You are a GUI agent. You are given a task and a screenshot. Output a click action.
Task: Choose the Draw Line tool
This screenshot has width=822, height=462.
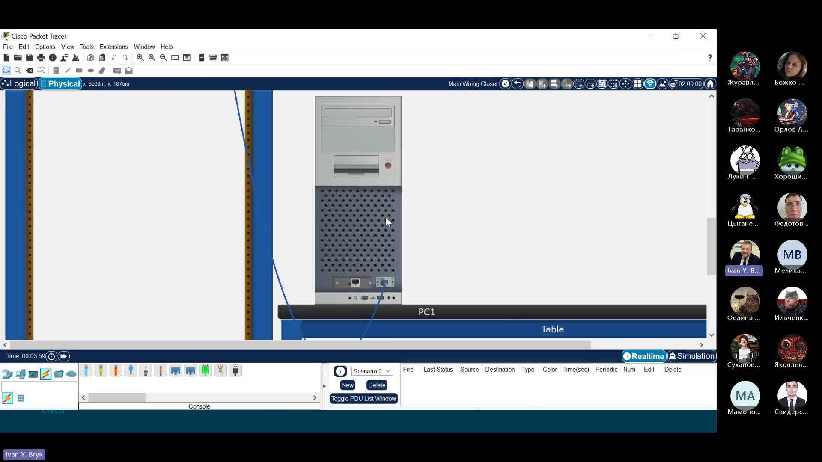68,71
